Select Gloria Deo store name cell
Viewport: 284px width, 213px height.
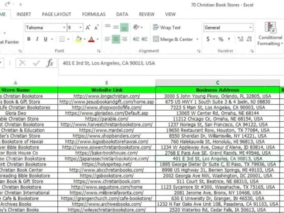pos(29,113)
